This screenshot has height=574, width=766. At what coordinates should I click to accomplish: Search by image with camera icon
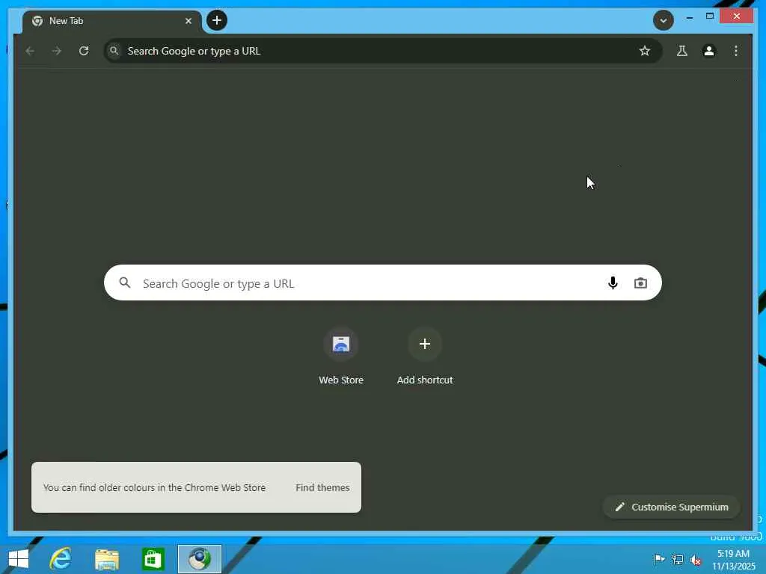(x=640, y=283)
